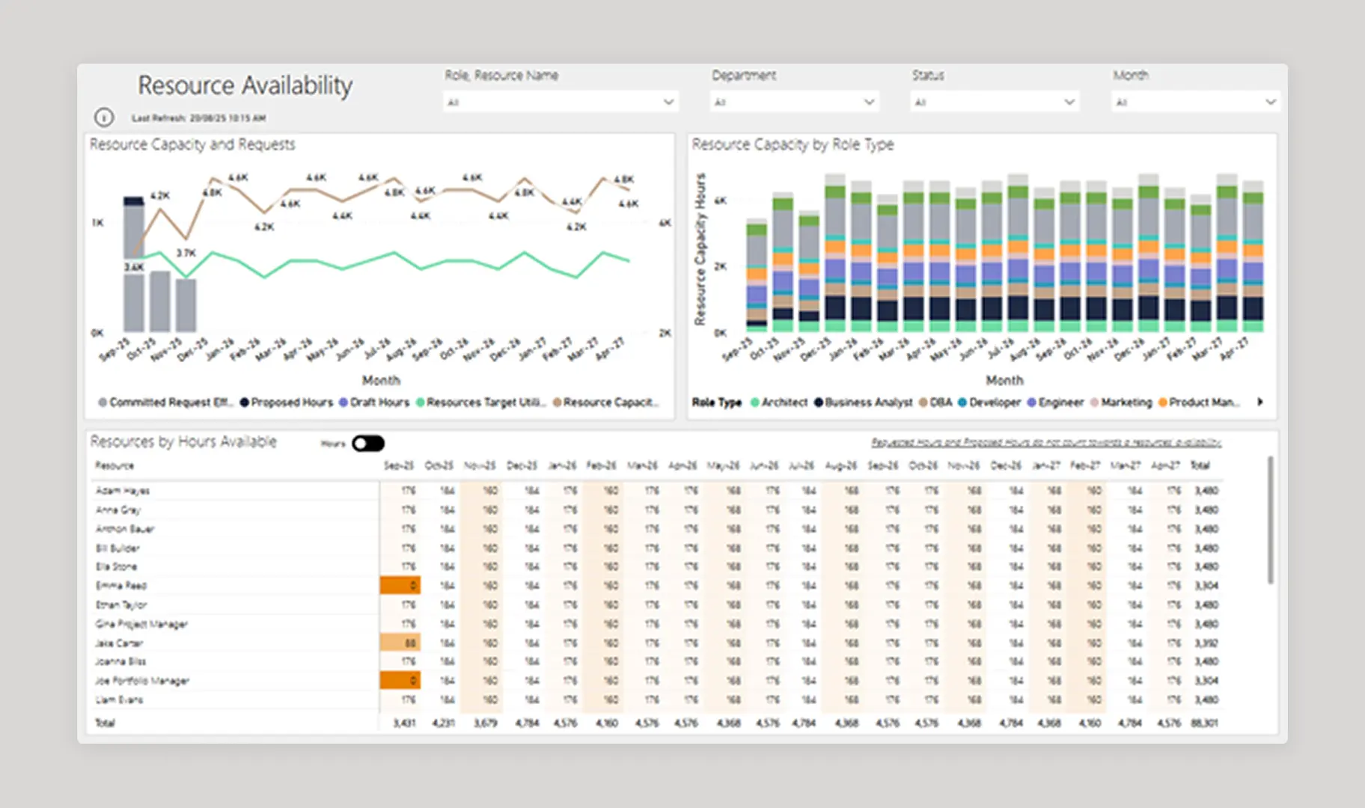Select the Emma Reed resource row

122,586
